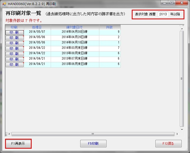Click the 処理日 column header
This screenshot has width=190, height=153.
pos(38,27)
